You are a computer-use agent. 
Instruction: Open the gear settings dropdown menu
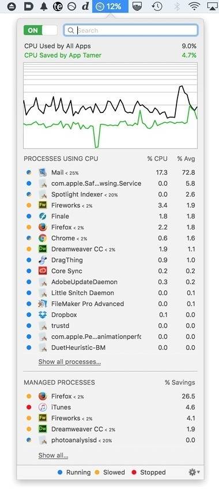point(194,472)
